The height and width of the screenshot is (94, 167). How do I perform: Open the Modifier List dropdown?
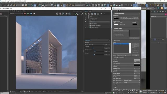pyautogui.click(x=158, y=17)
